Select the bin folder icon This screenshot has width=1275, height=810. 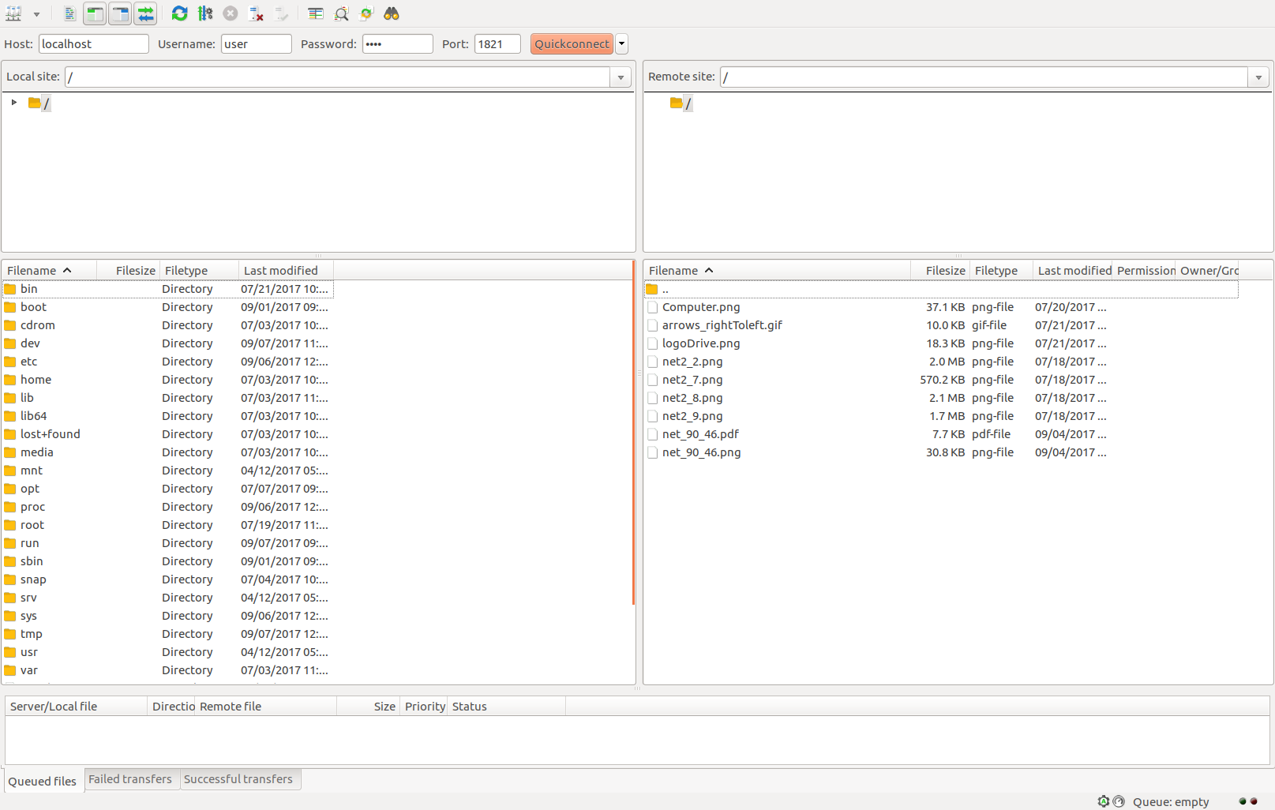[10, 289]
